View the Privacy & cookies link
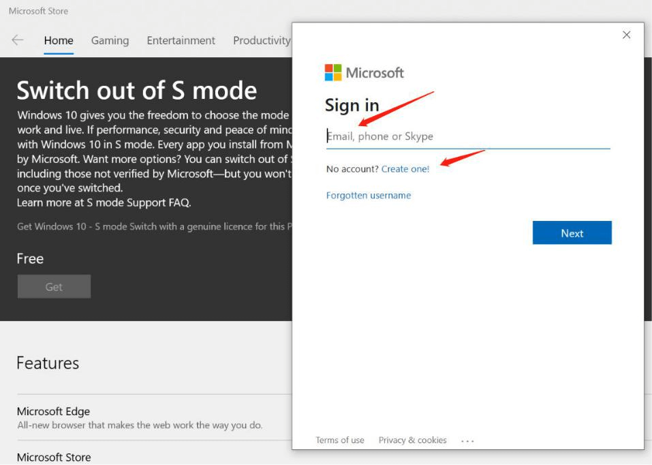 click(x=412, y=440)
